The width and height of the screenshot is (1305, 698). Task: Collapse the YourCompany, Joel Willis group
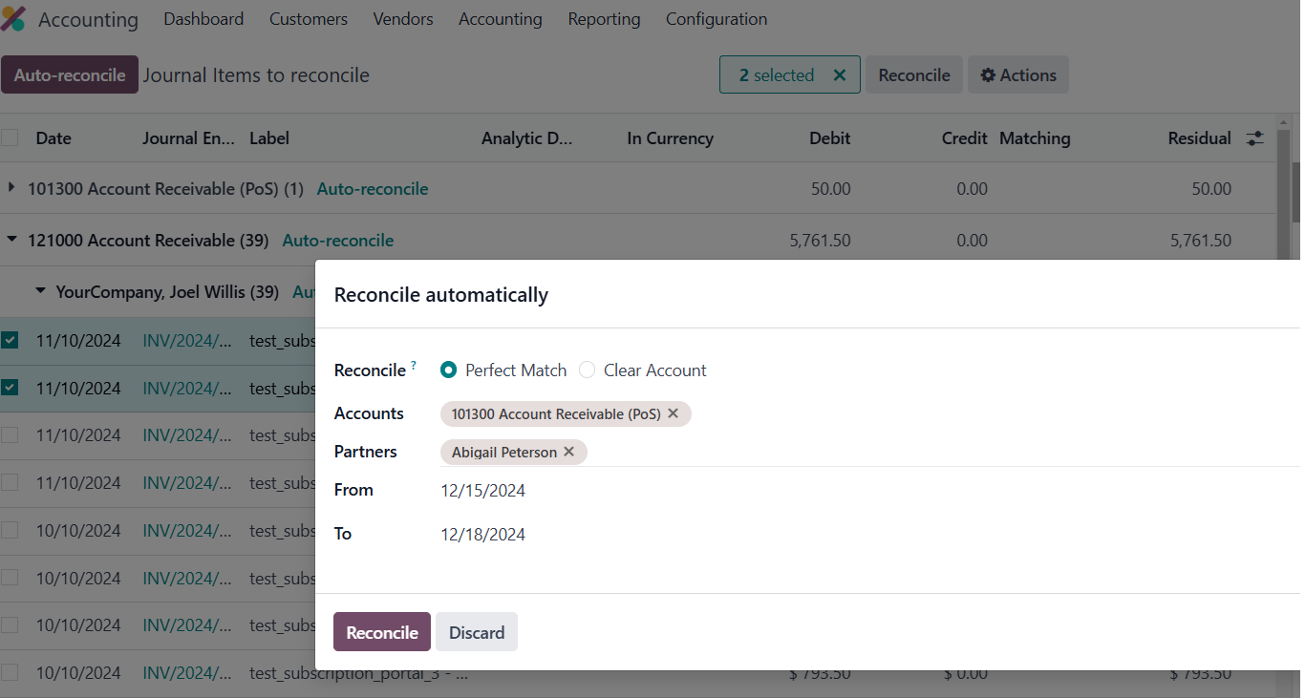tap(40, 291)
